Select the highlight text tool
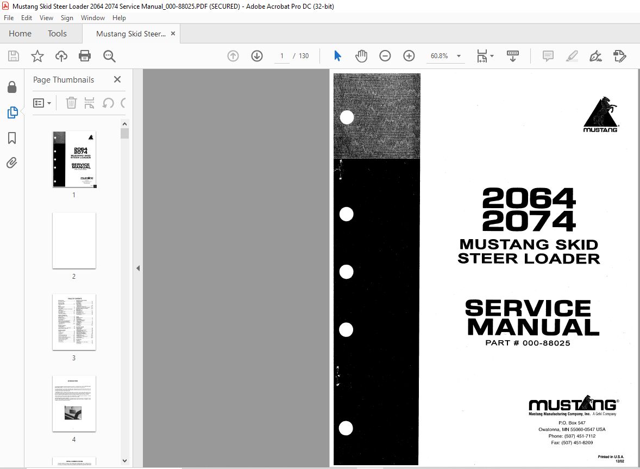Image resolution: width=640 pixels, height=469 pixels. [x=572, y=56]
